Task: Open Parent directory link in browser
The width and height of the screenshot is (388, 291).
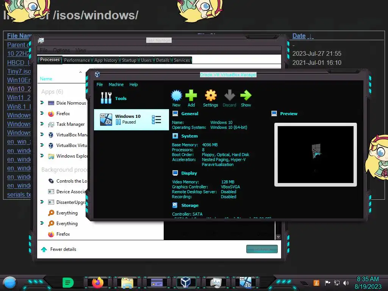Action: tap(18, 45)
